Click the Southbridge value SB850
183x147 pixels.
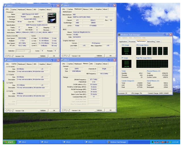click(x=93, y=23)
